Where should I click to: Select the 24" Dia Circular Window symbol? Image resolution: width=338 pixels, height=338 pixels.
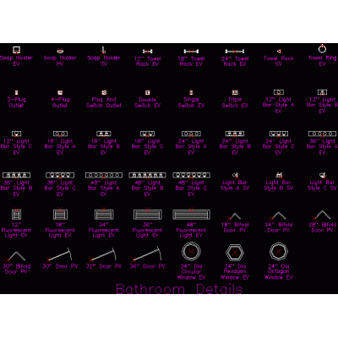pyautogui.click(x=191, y=252)
